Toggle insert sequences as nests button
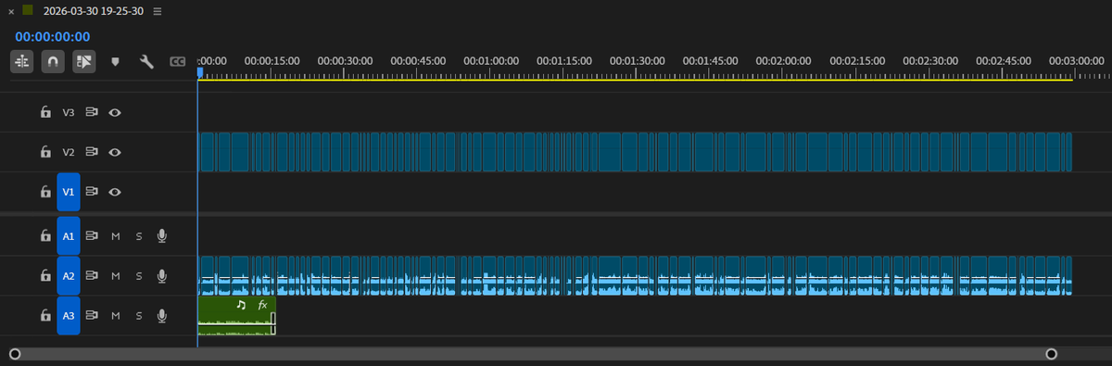Screen dimensions: 1112x366 click(22, 61)
